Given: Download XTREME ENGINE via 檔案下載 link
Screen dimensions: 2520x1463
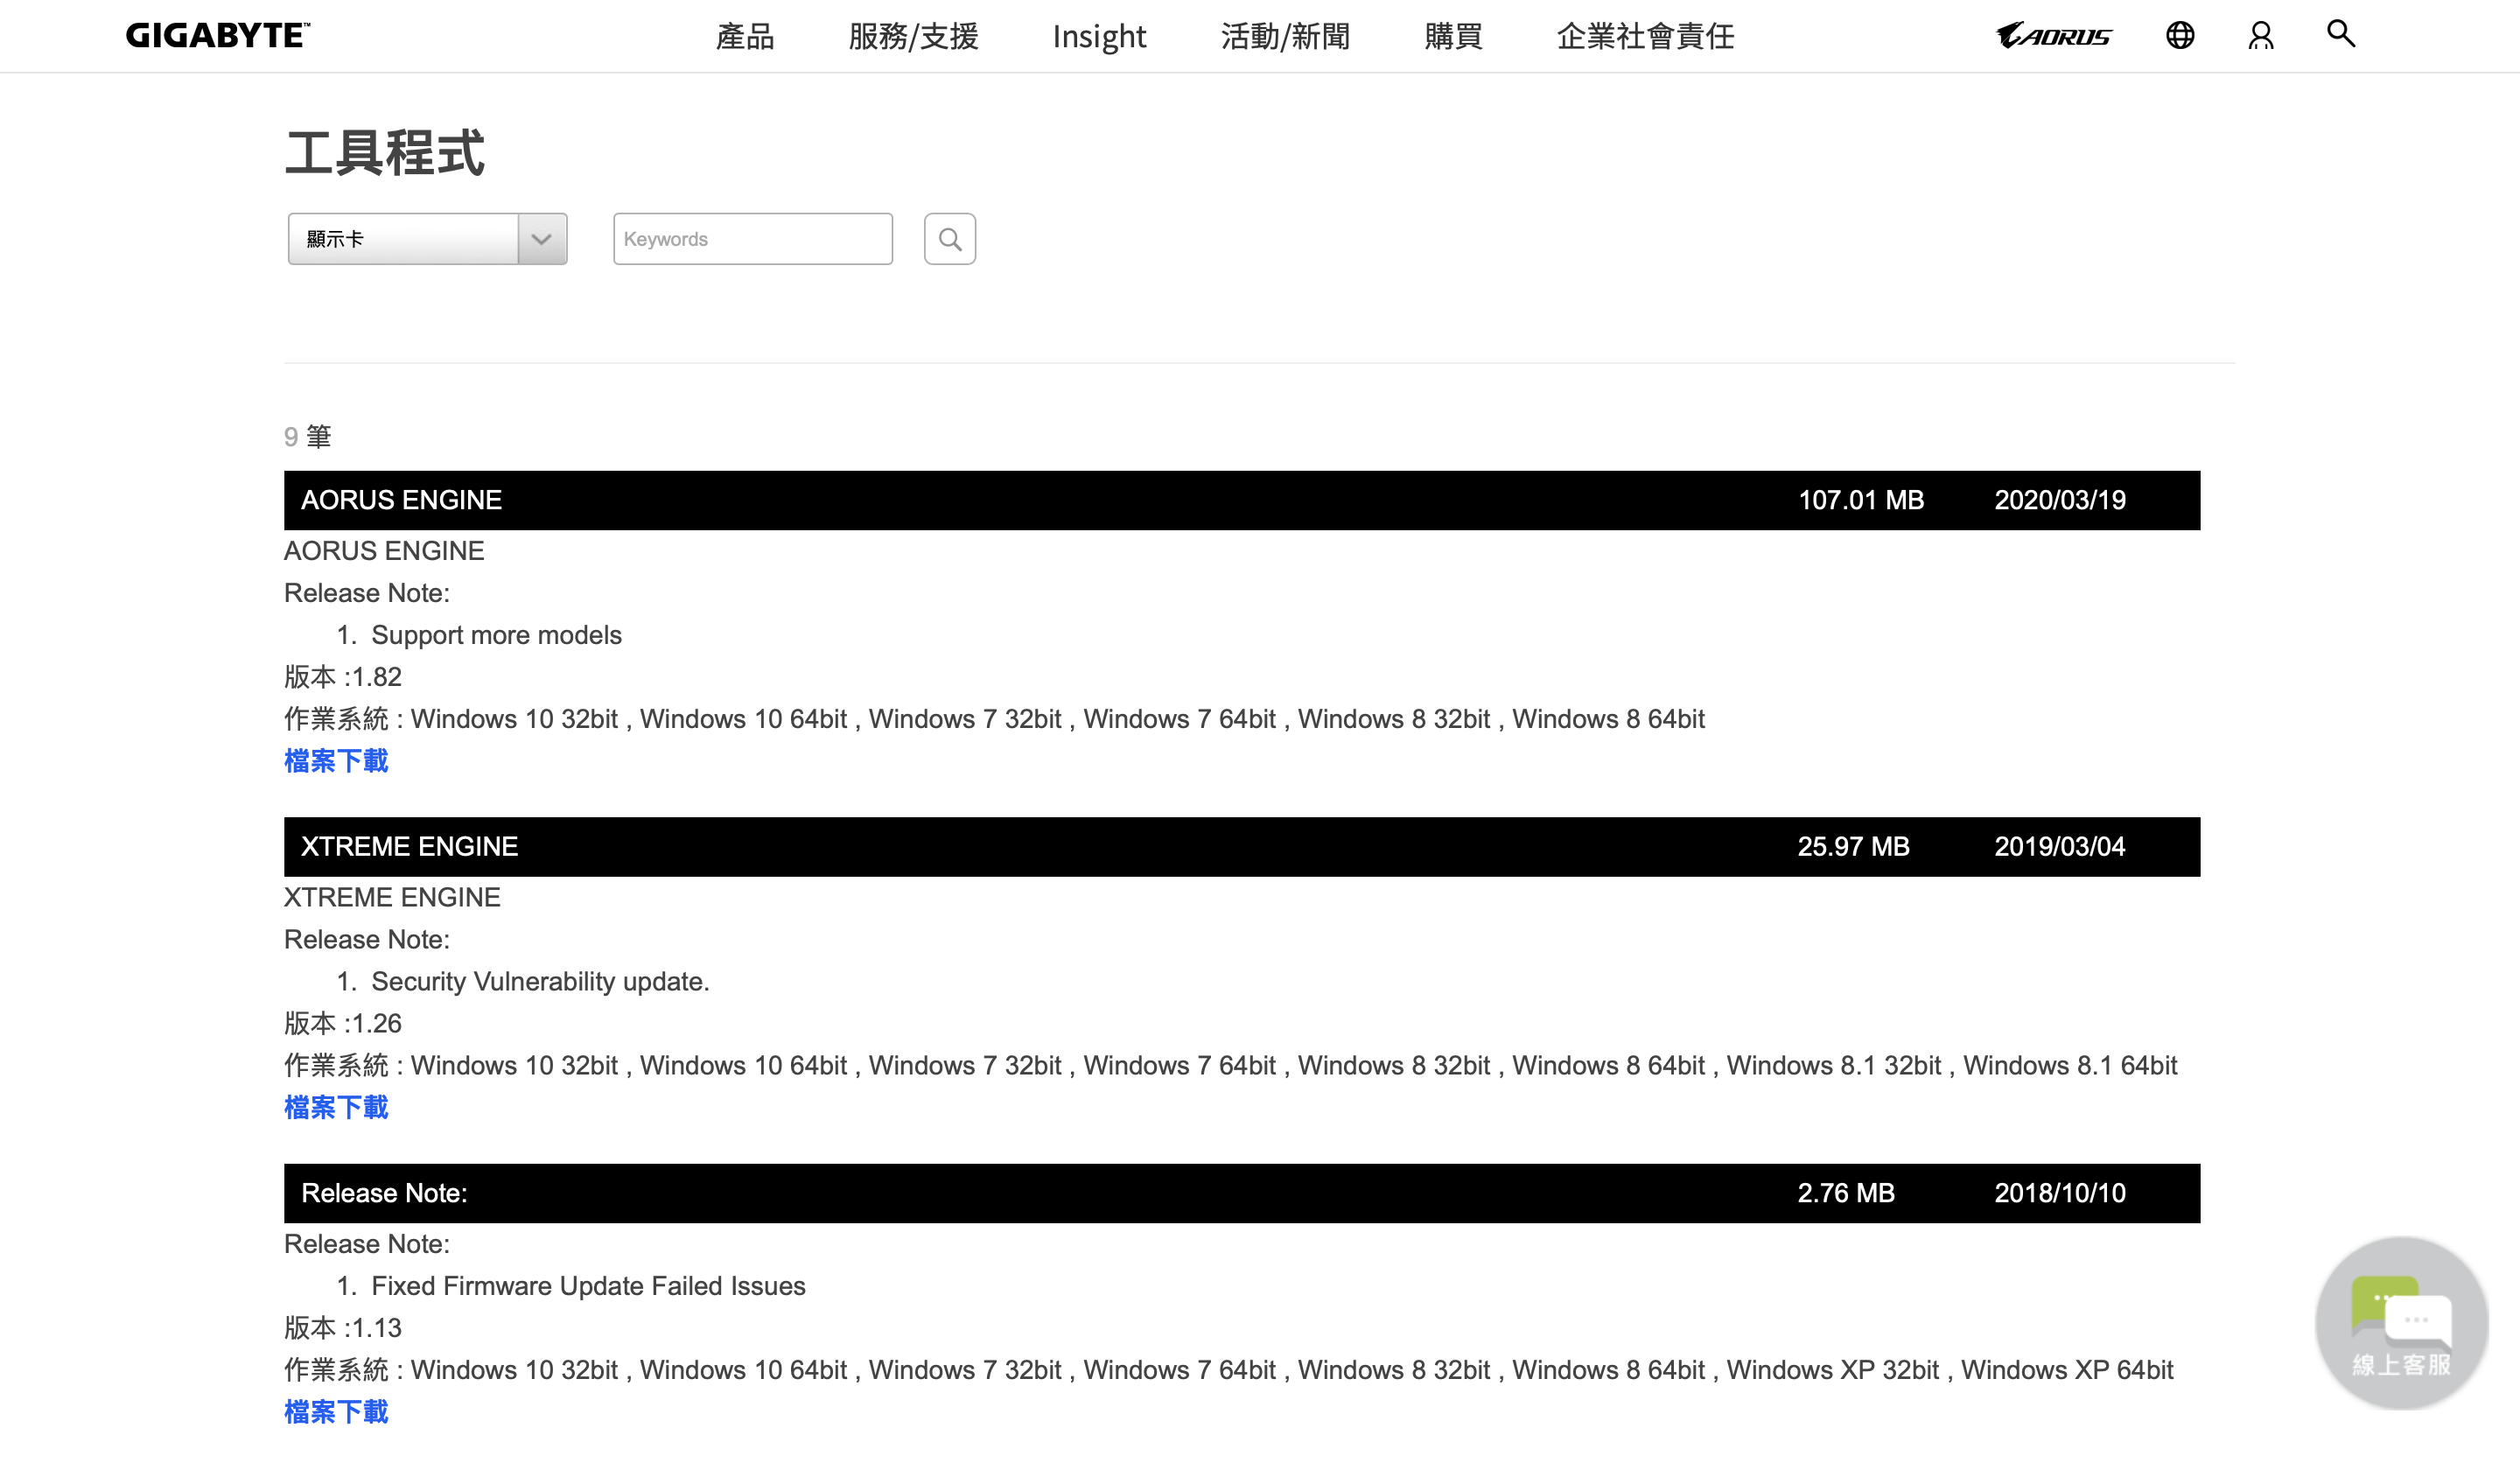Looking at the screenshot, I should coord(336,1107).
